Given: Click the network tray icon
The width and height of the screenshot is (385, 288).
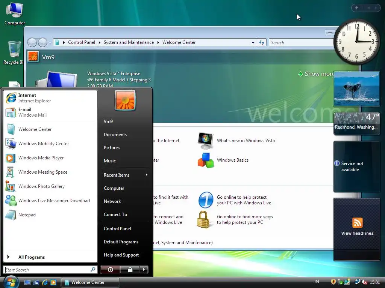Looking at the screenshot, I should click(357, 282).
